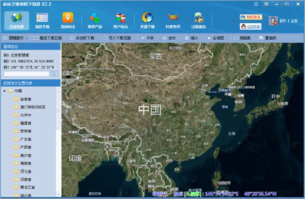The height and width of the screenshot is (199, 305).
Task: Expand the 广西省 node
Action: click(10, 147)
